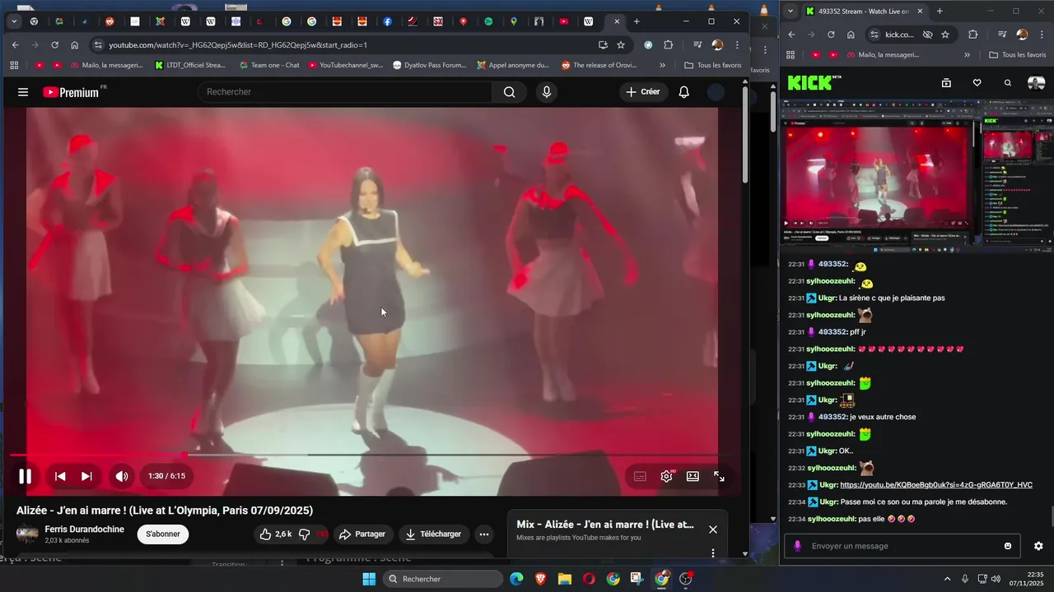This screenshot has width=1054, height=592.
Task: Click the Partager share button
Action: tap(361, 534)
